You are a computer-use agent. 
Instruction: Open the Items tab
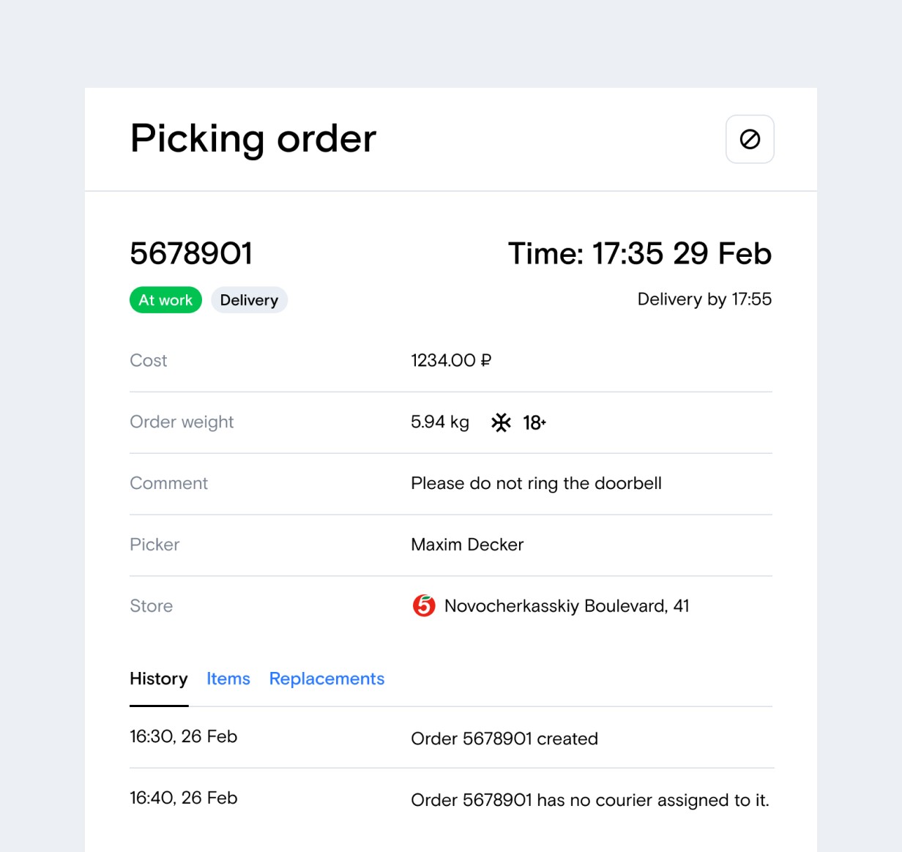point(228,679)
